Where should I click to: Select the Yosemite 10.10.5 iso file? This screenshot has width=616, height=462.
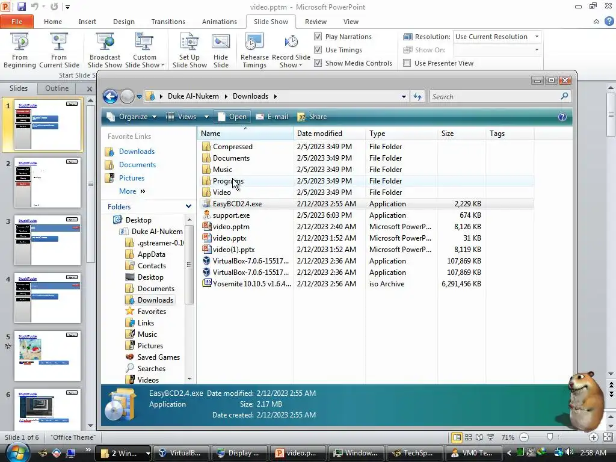252,284
